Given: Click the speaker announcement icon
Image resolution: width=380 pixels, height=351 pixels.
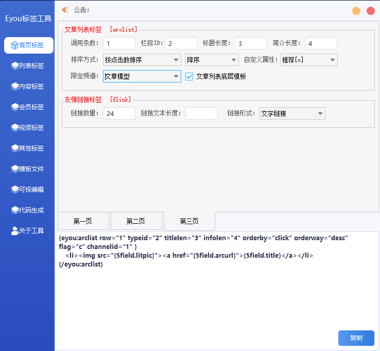Looking at the screenshot, I should [65, 10].
